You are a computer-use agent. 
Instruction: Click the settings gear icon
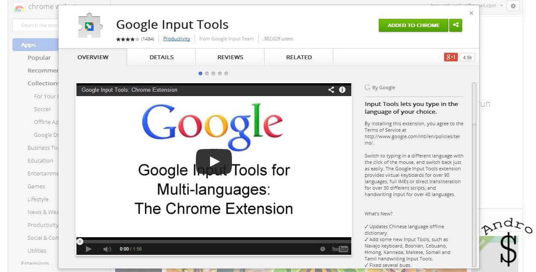[x=513, y=6]
